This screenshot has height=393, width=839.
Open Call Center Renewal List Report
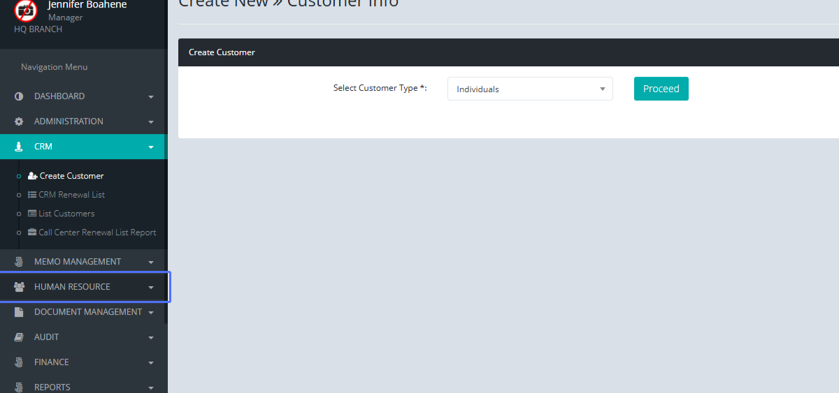97,232
